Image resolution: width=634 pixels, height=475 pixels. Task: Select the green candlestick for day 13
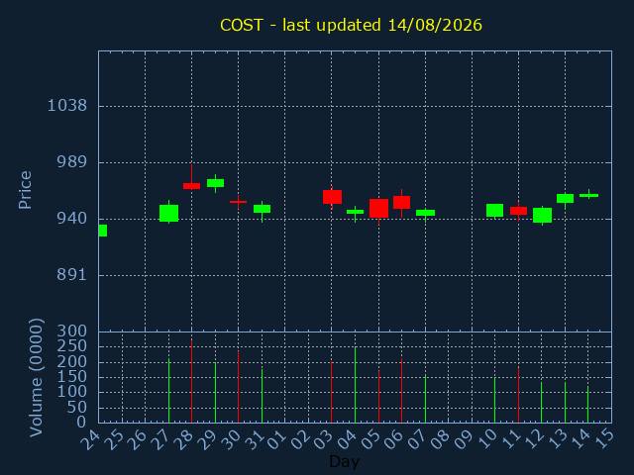pyautogui.click(x=566, y=198)
